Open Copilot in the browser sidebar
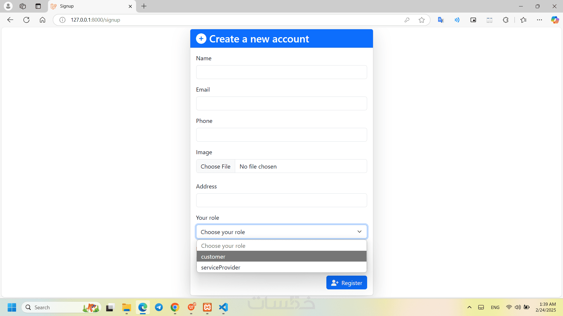This screenshot has width=563, height=316. (554, 20)
